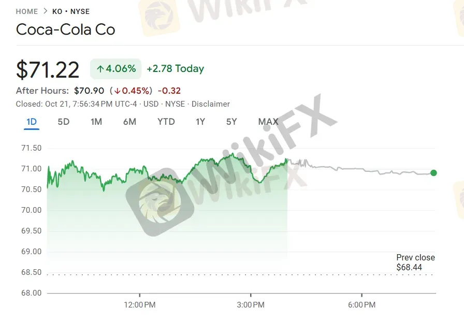Open the 1Y chart range
Image resolution: width=464 pixels, height=322 pixels.
[x=200, y=122]
